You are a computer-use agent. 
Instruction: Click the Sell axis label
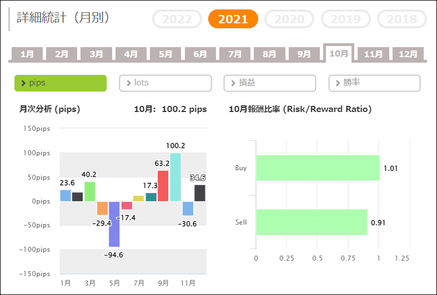tap(241, 222)
